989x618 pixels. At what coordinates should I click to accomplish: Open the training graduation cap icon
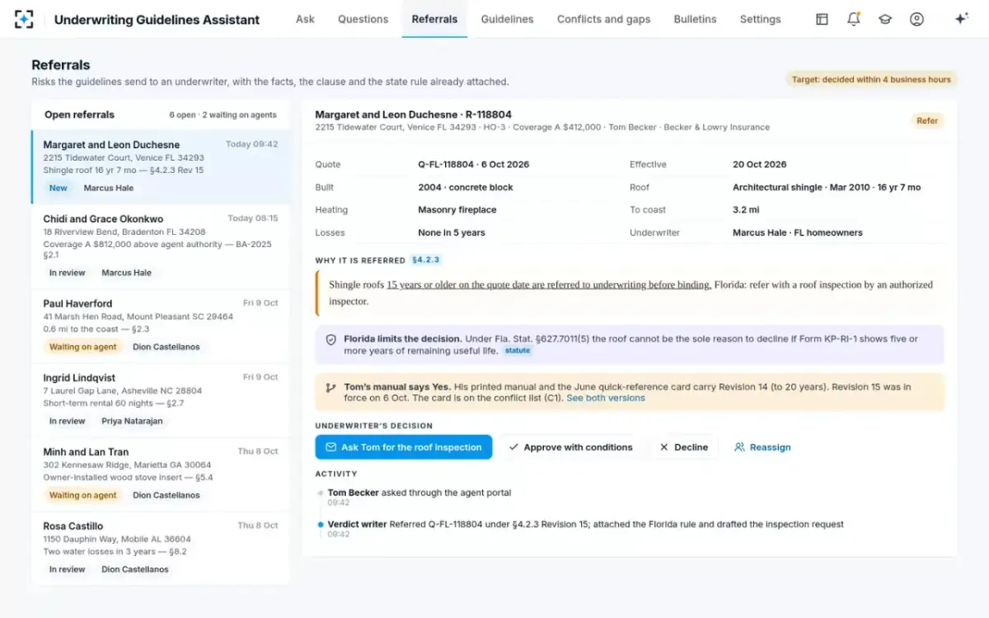point(885,19)
